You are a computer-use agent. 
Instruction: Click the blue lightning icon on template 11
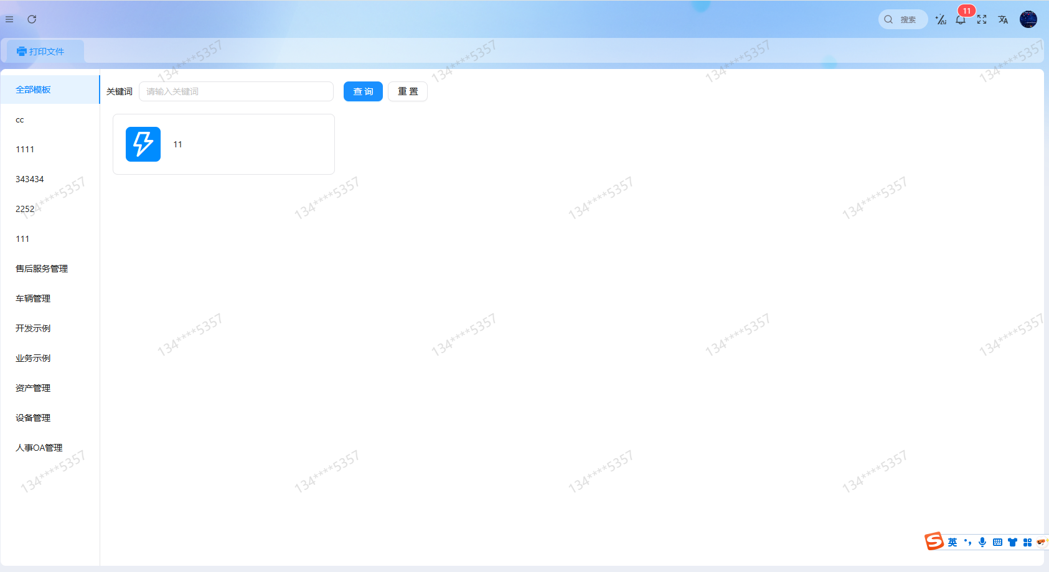(143, 144)
